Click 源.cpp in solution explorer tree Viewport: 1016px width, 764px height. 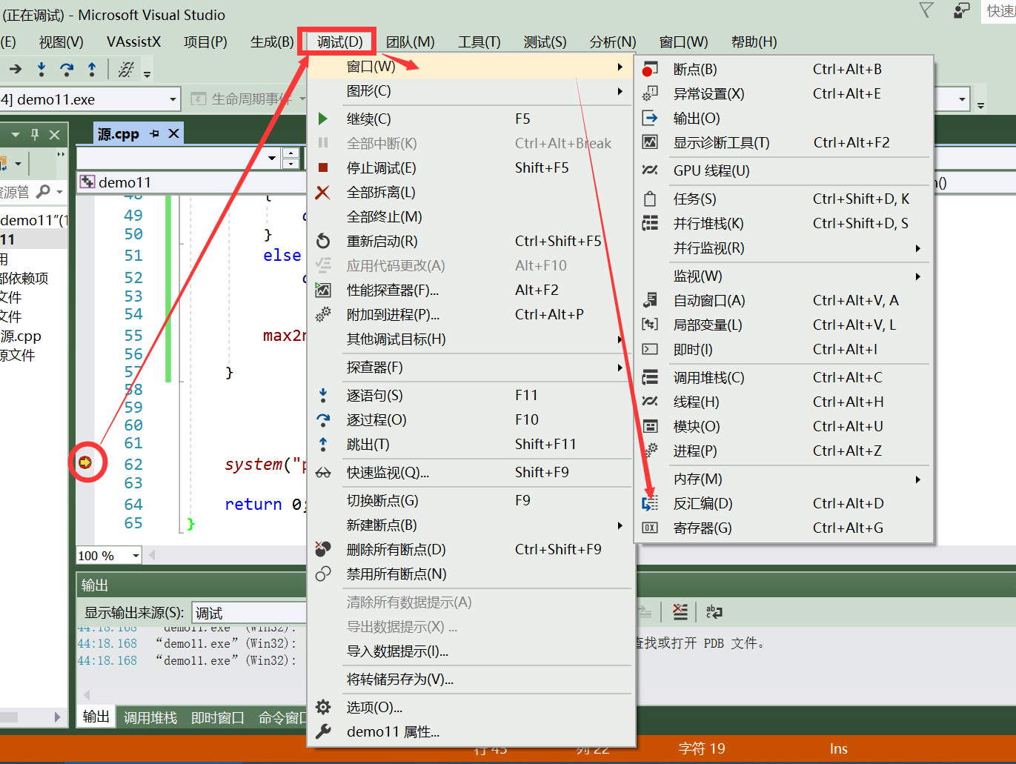click(21, 336)
